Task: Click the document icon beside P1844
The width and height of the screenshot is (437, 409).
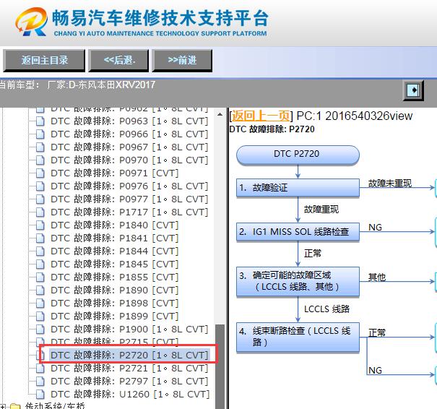Action: coord(40,251)
